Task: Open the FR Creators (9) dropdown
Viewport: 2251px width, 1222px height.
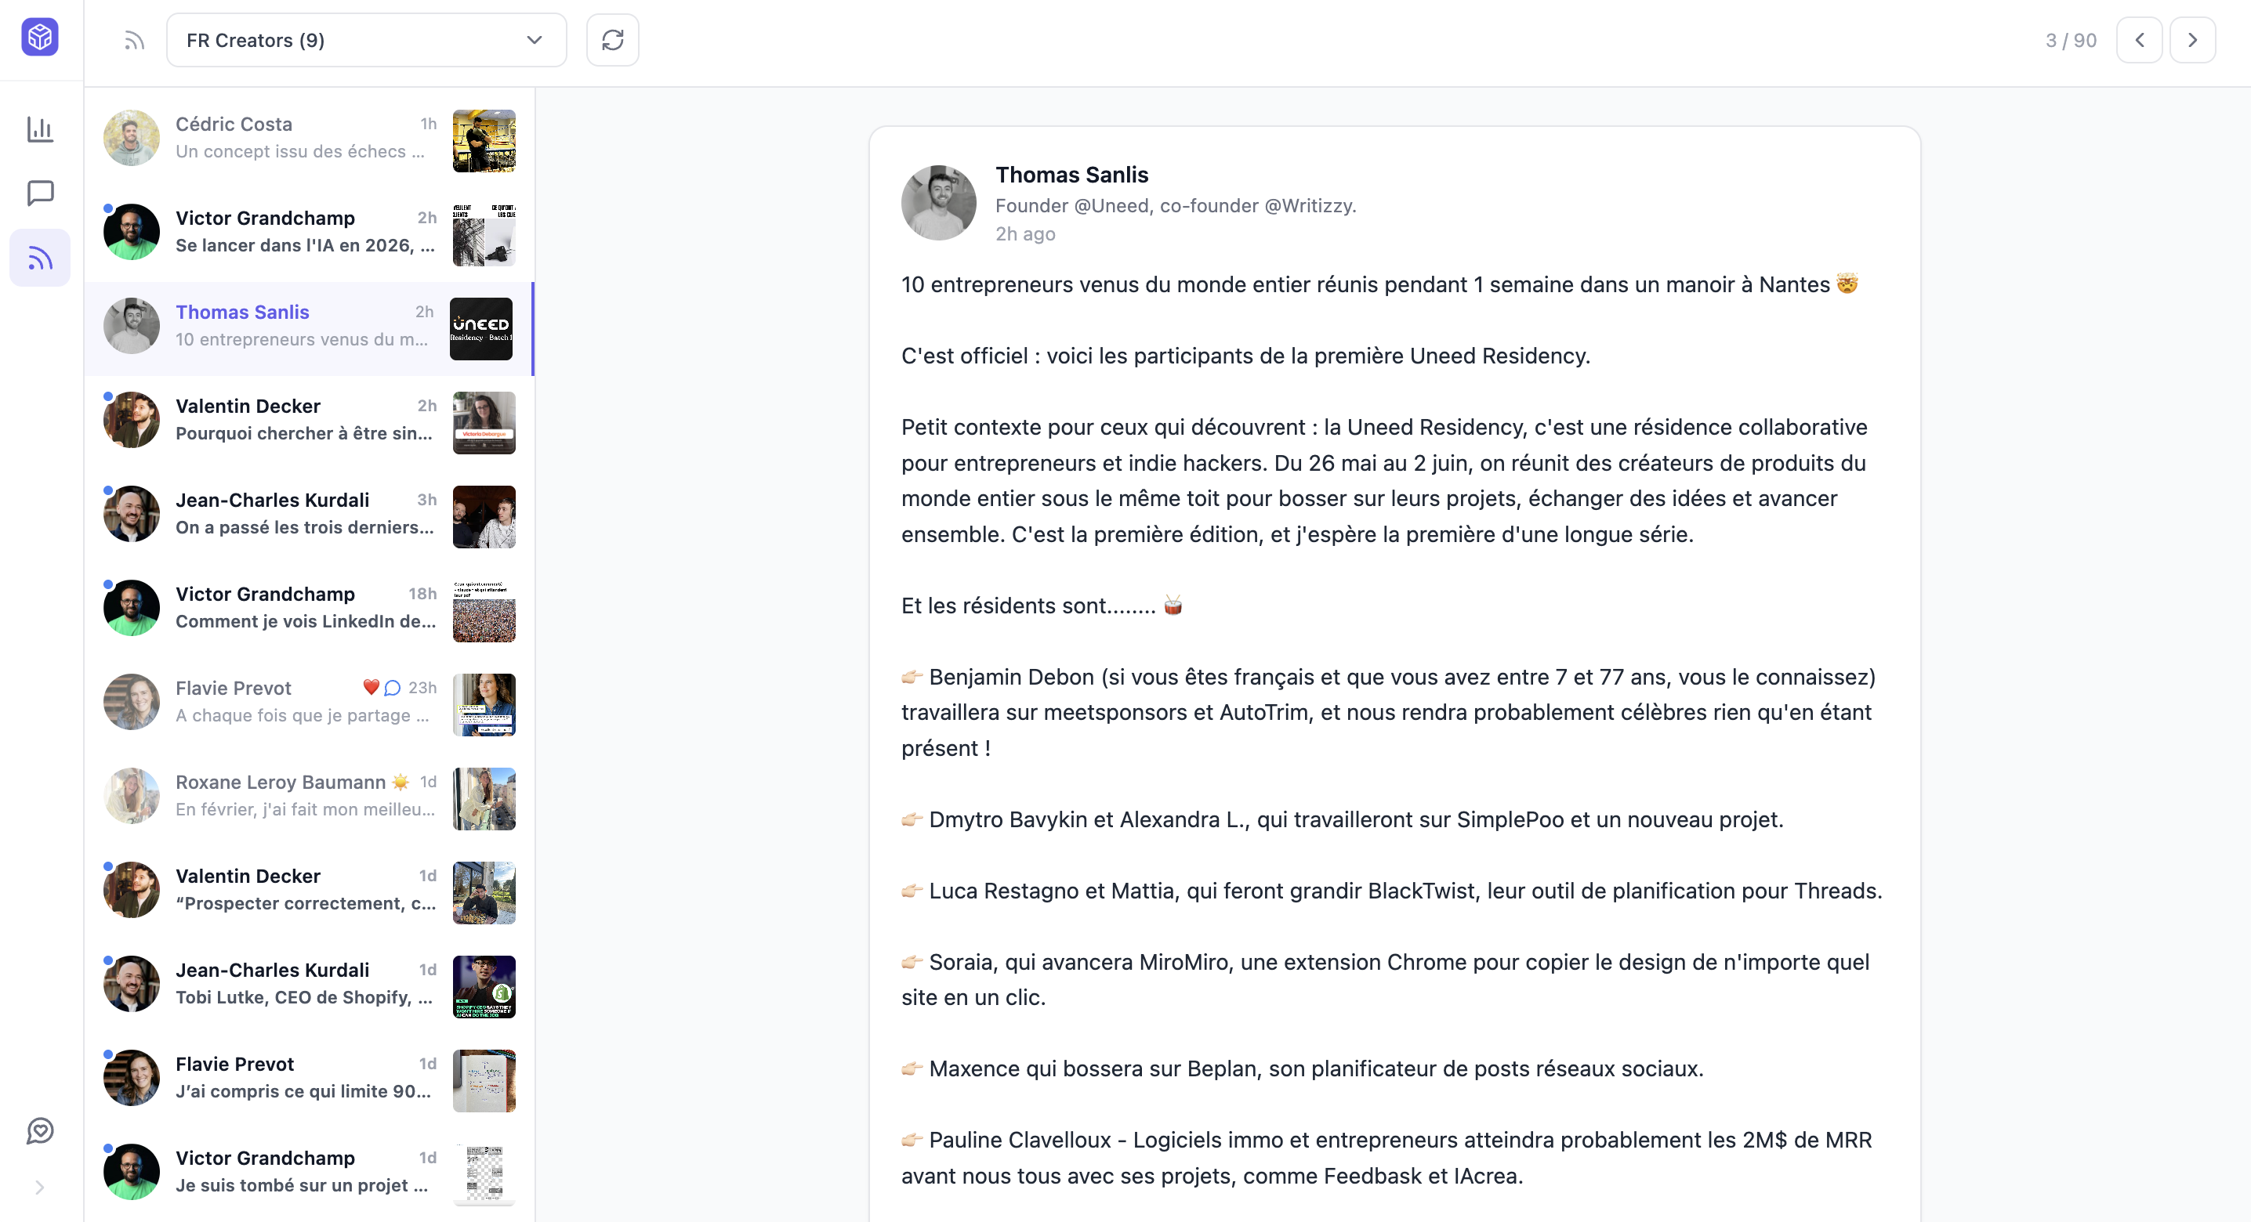Action: 366,40
